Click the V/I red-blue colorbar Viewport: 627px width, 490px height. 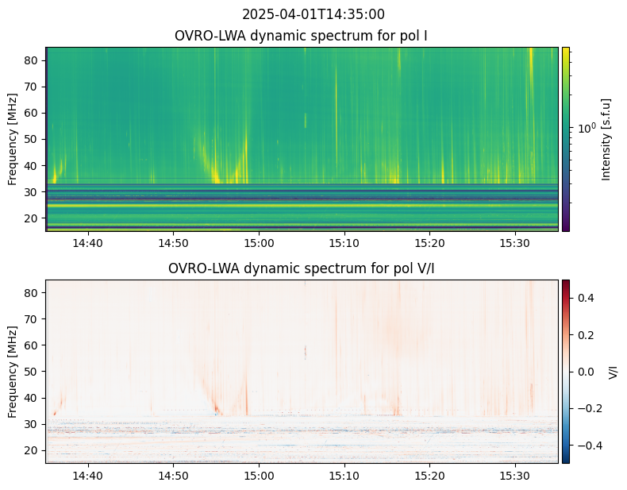click(x=565, y=372)
